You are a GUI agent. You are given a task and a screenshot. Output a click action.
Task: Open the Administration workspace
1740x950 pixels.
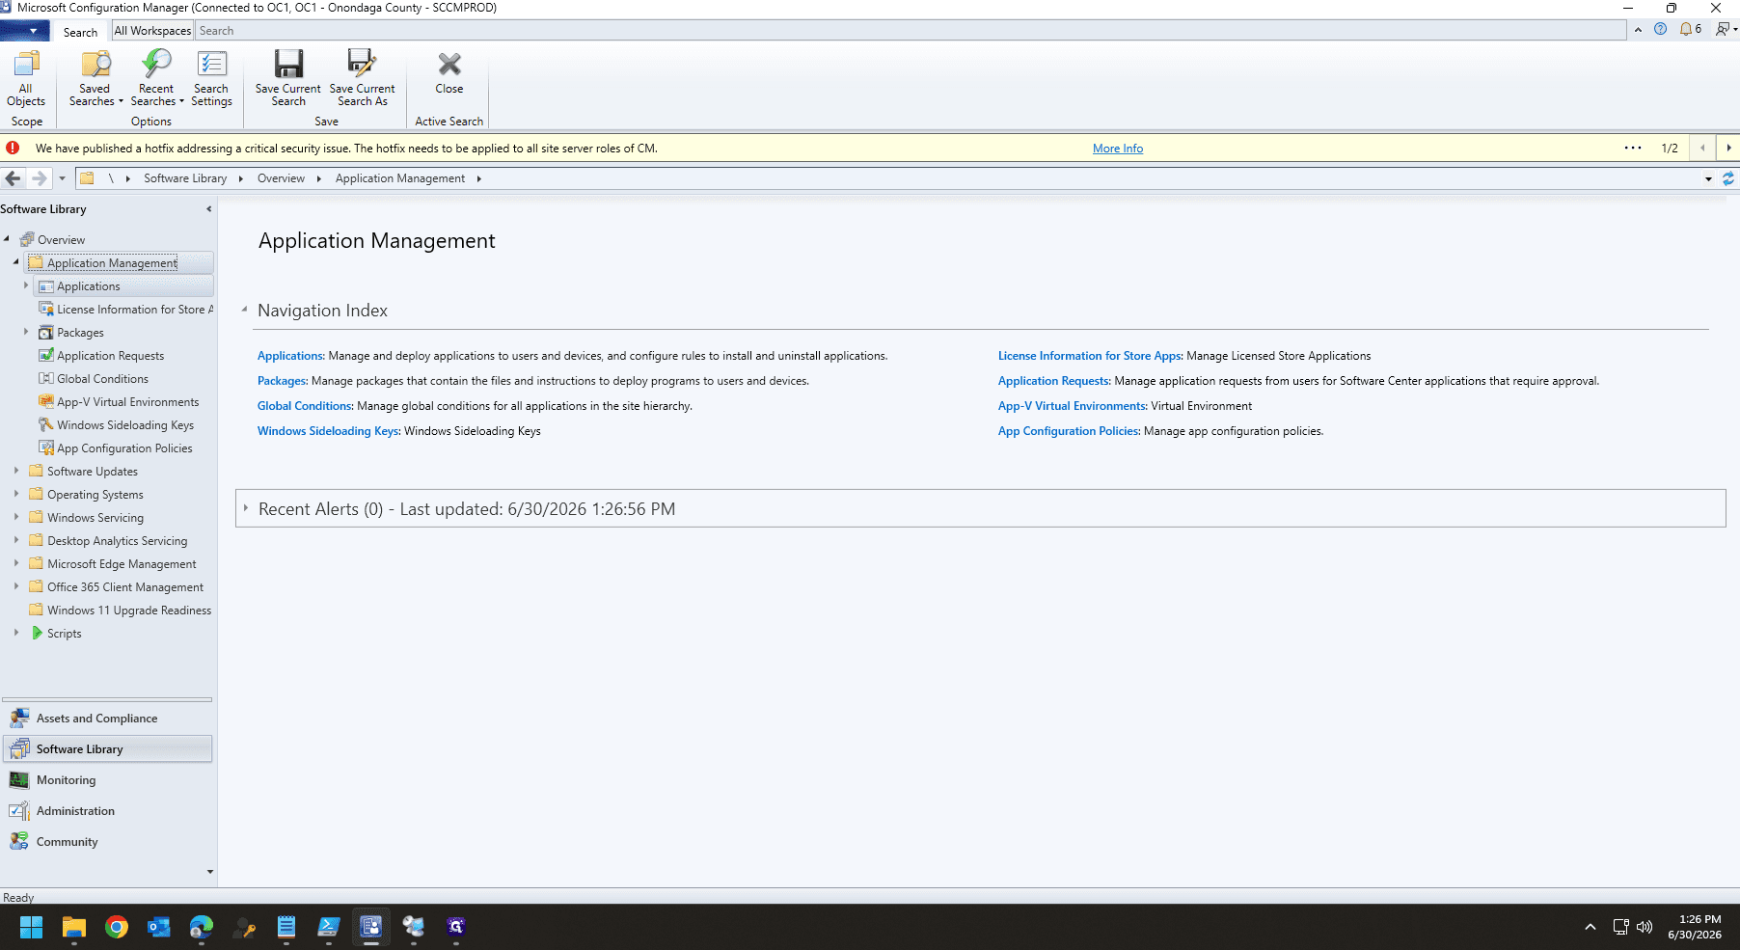107,811
